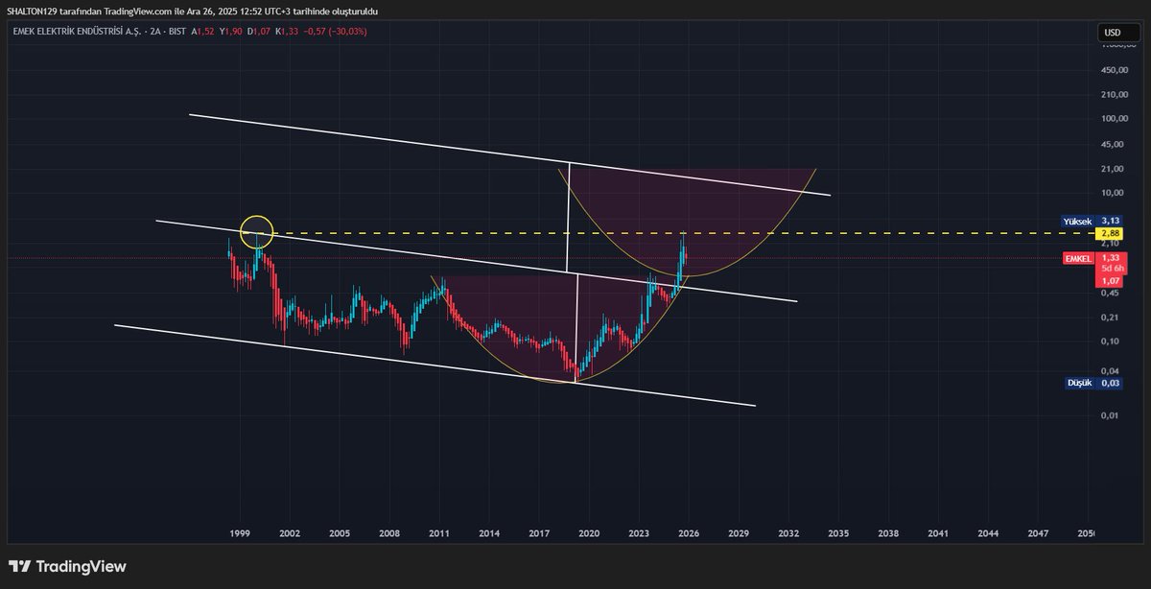The image size is (1151, 589).
Task: Click the year 2041 on time axis
Action: (938, 532)
